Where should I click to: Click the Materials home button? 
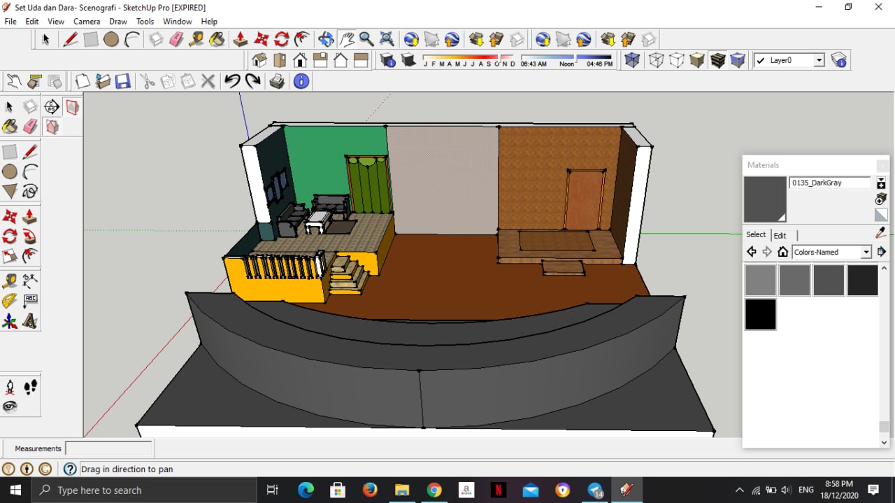pos(782,252)
